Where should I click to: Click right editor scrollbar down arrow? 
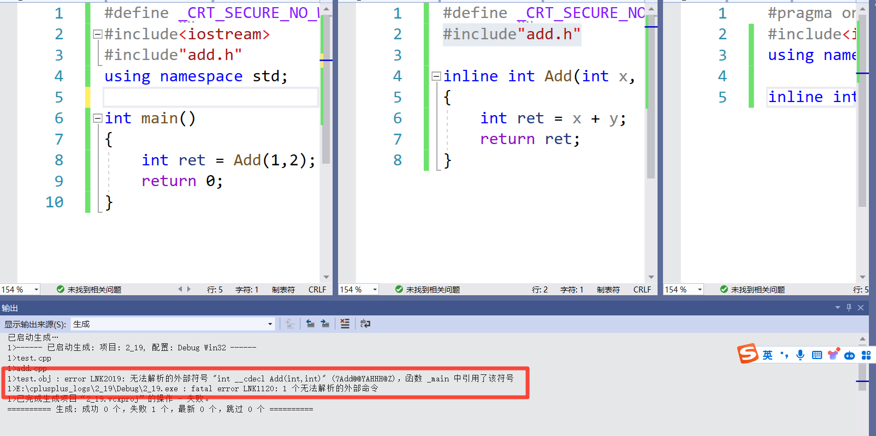[862, 277]
